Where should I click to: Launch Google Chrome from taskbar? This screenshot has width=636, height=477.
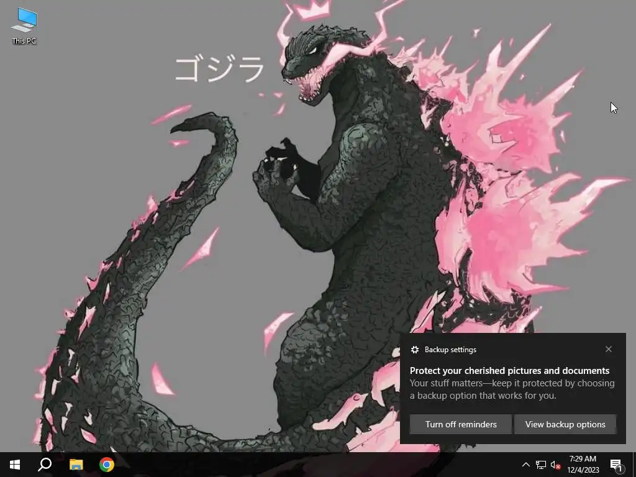(107, 465)
